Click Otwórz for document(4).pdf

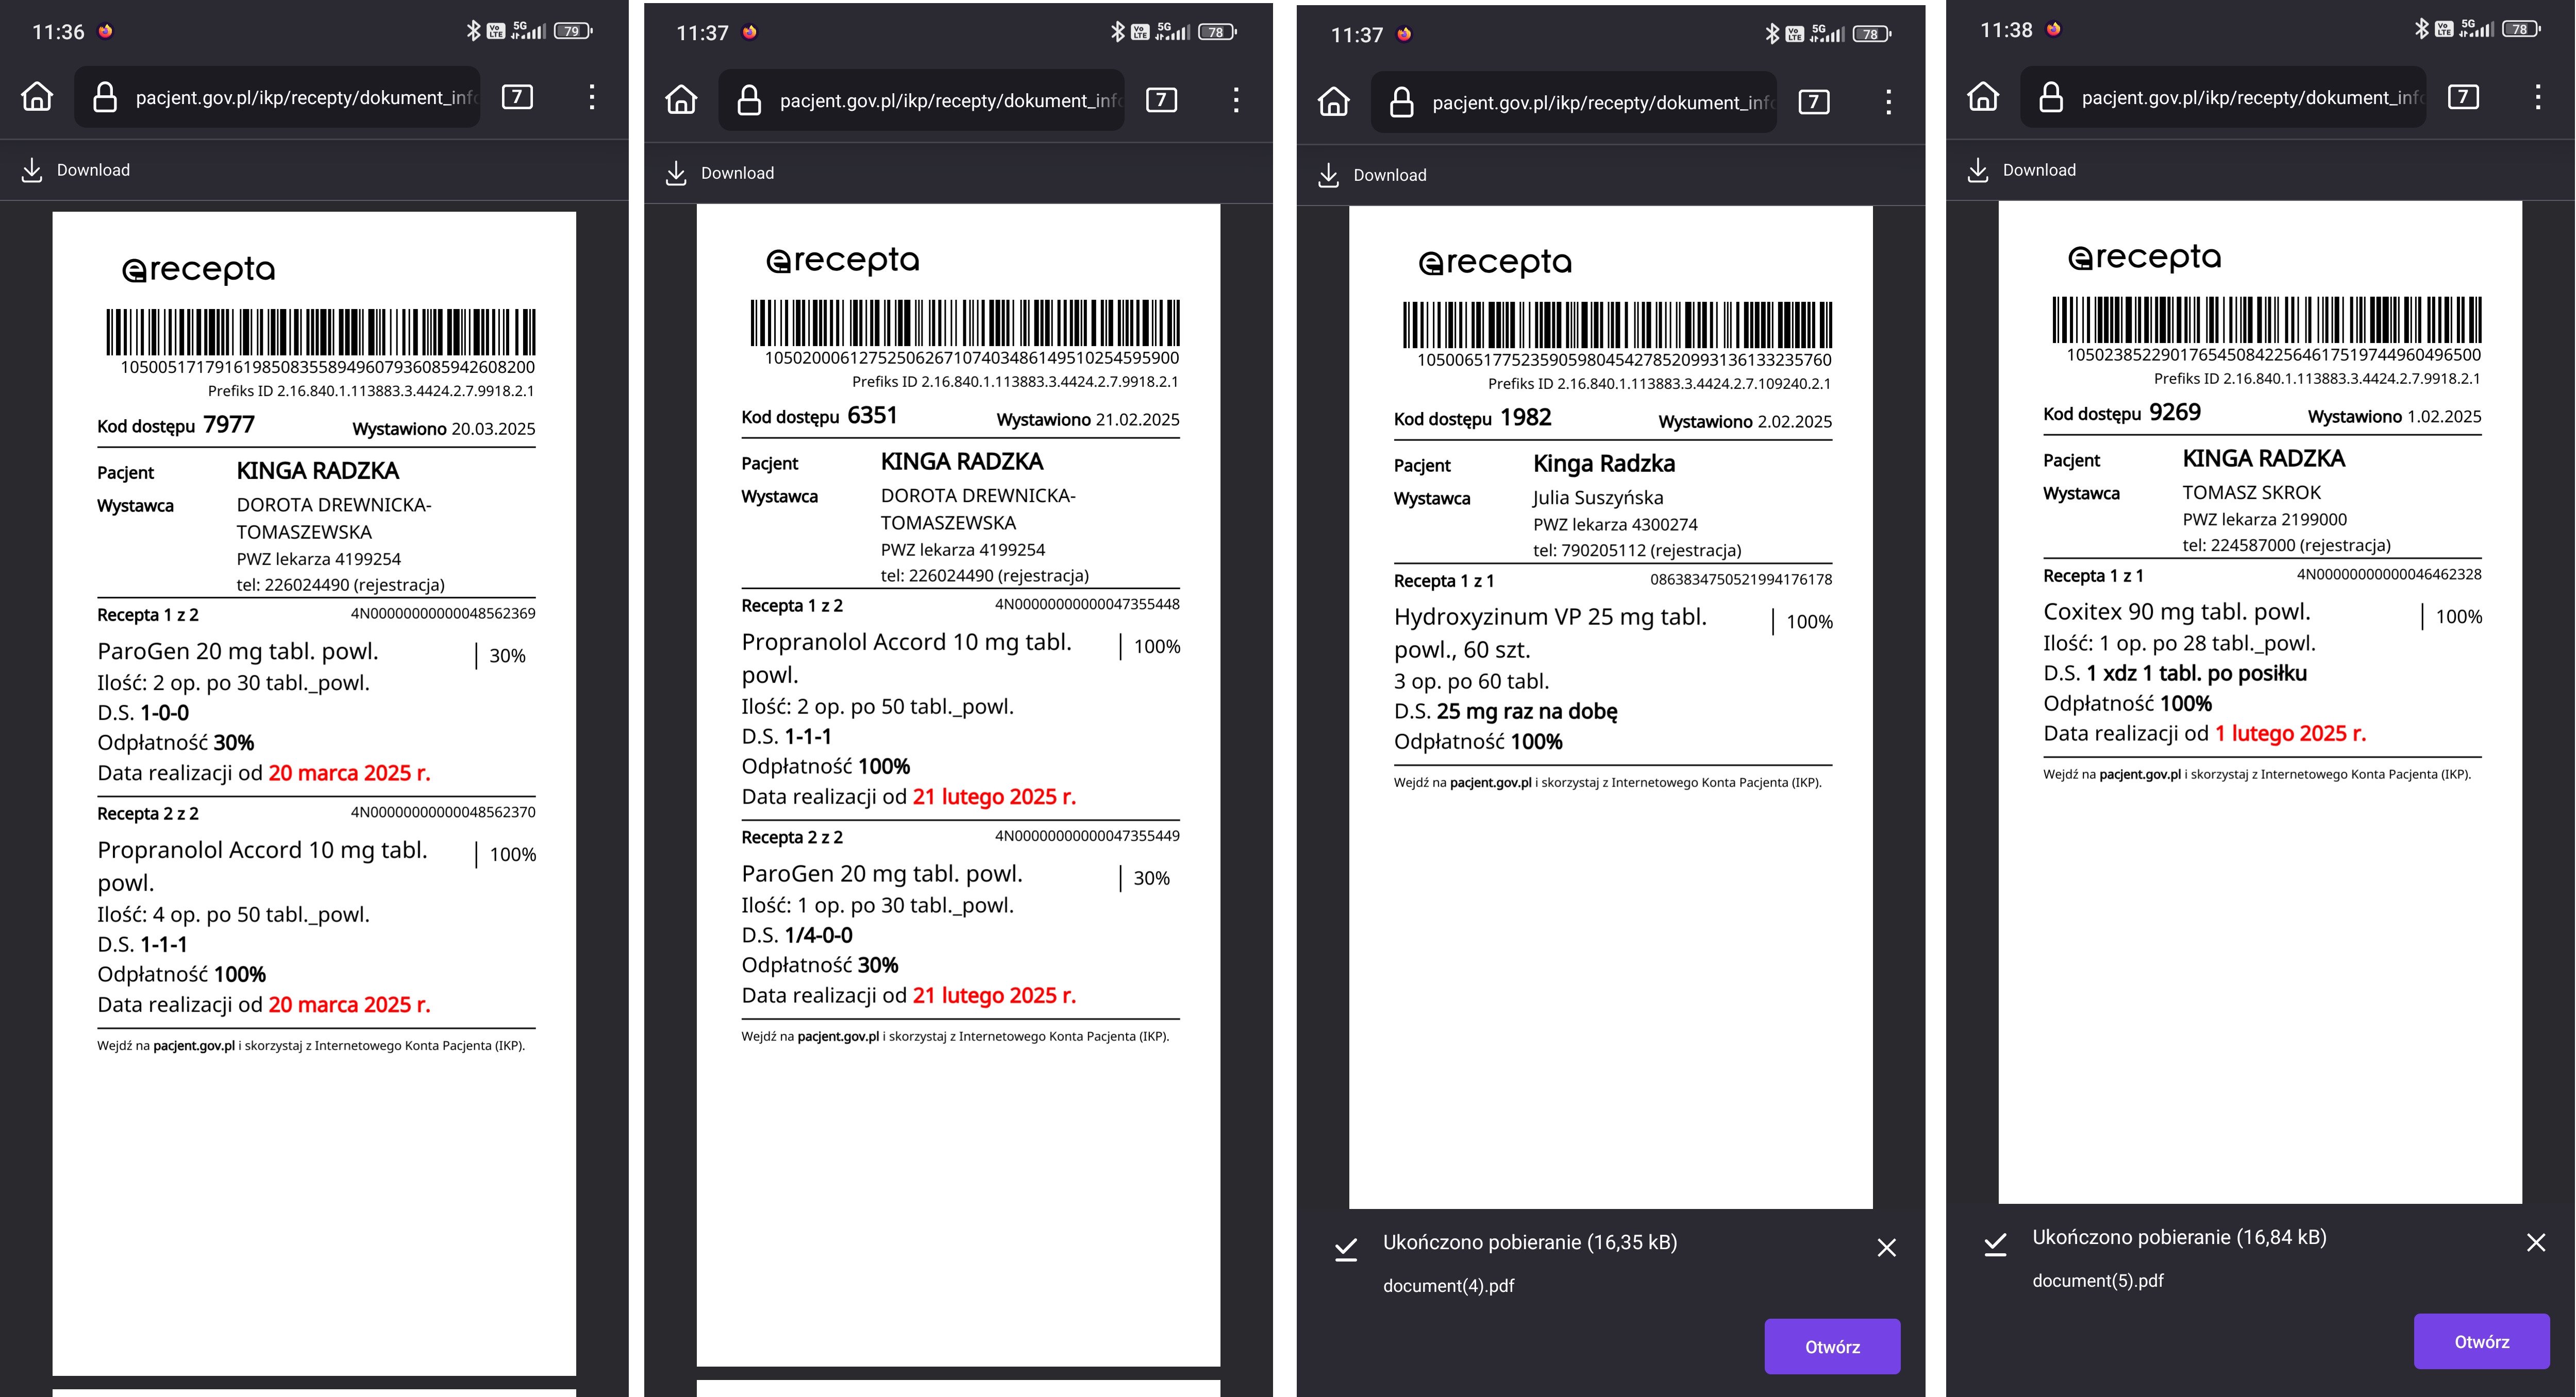point(1832,1346)
